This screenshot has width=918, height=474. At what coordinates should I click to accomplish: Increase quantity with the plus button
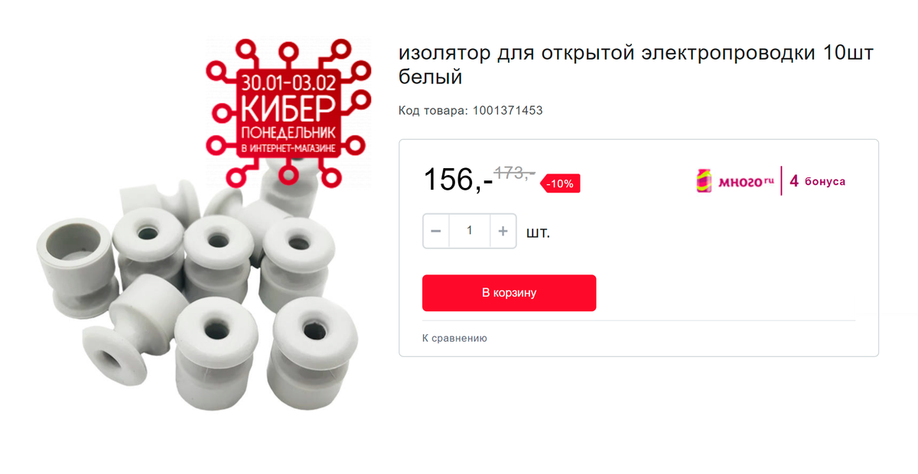[x=503, y=231]
